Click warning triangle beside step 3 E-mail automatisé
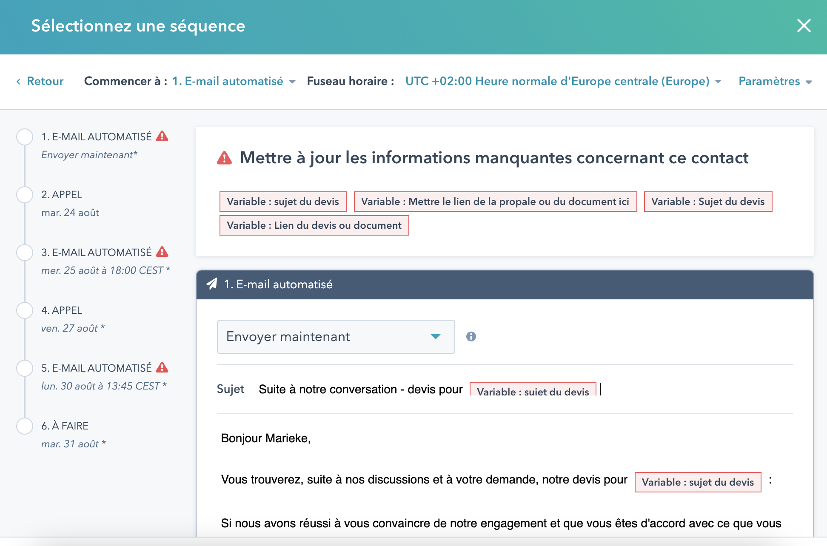The height and width of the screenshot is (546, 827). (162, 252)
